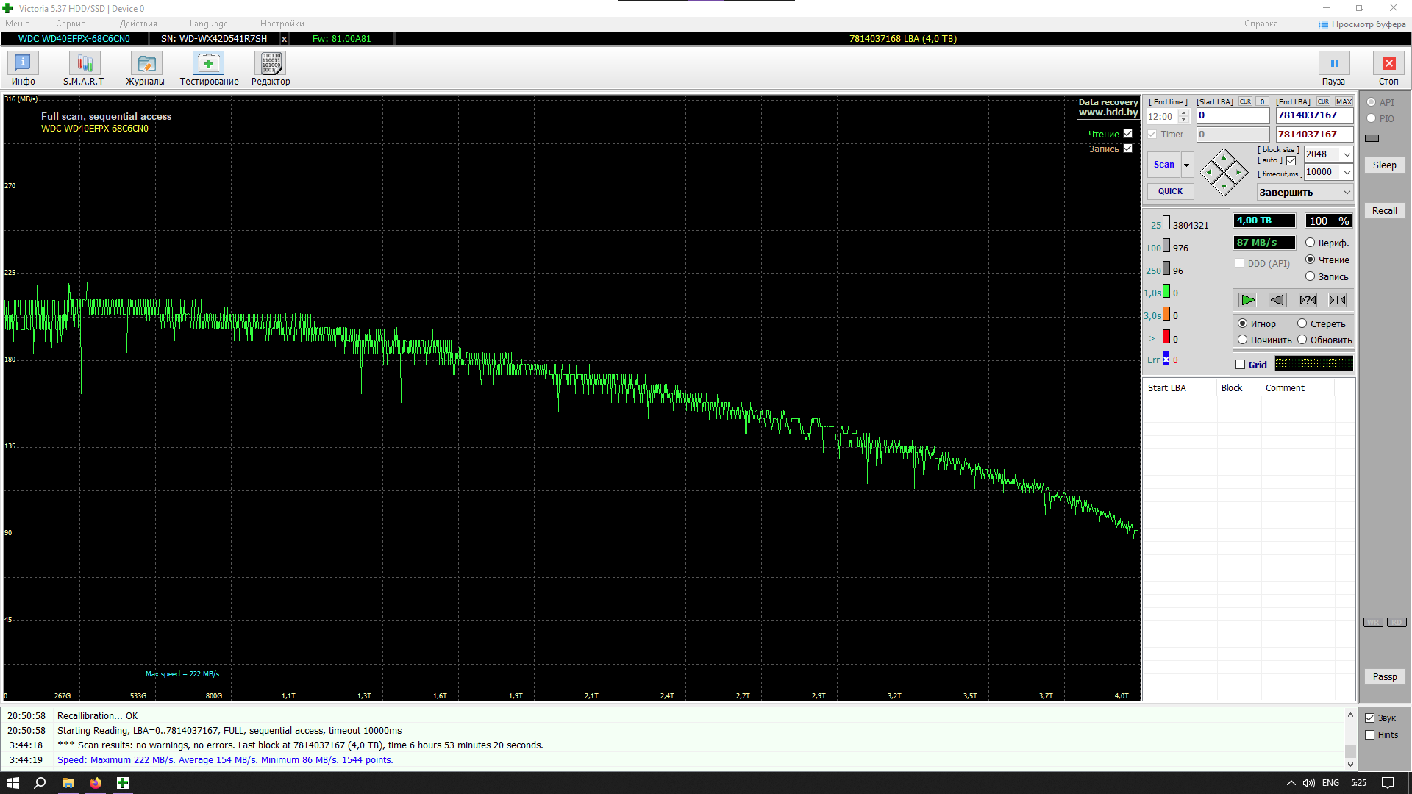Viewport: 1412px width, 794px height.
Task: Click the random scan question-mark icon
Action: point(1308,300)
